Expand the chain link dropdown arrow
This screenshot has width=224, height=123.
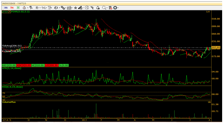(x=66, y=8)
